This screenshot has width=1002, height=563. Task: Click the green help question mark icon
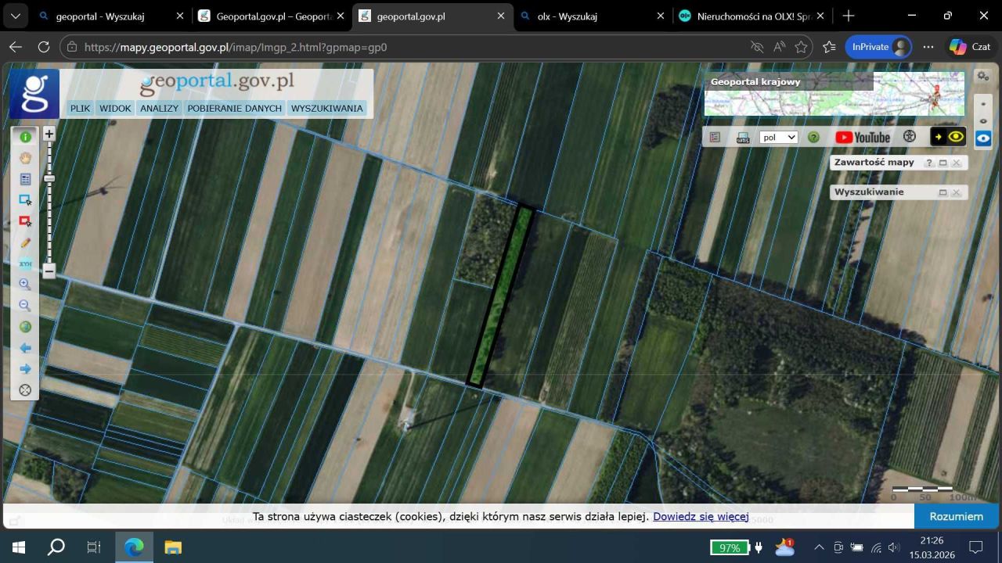(813, 137)
